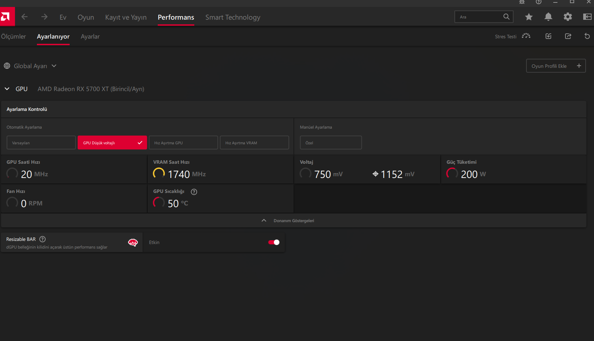Image resolution: width=594 pixels, height=341 pixels.
Task: Open the Kayıt ve Yayın tab
Action: click(x=126, y=17)
